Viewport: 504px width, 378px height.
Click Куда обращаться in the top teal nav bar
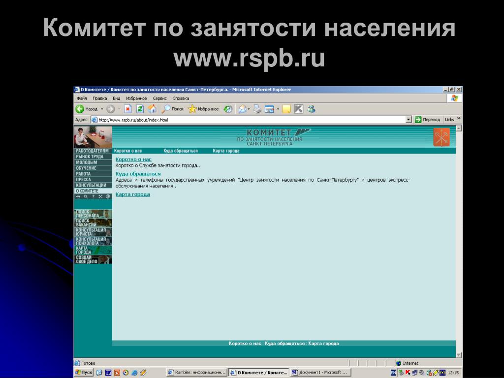(180, 151)
